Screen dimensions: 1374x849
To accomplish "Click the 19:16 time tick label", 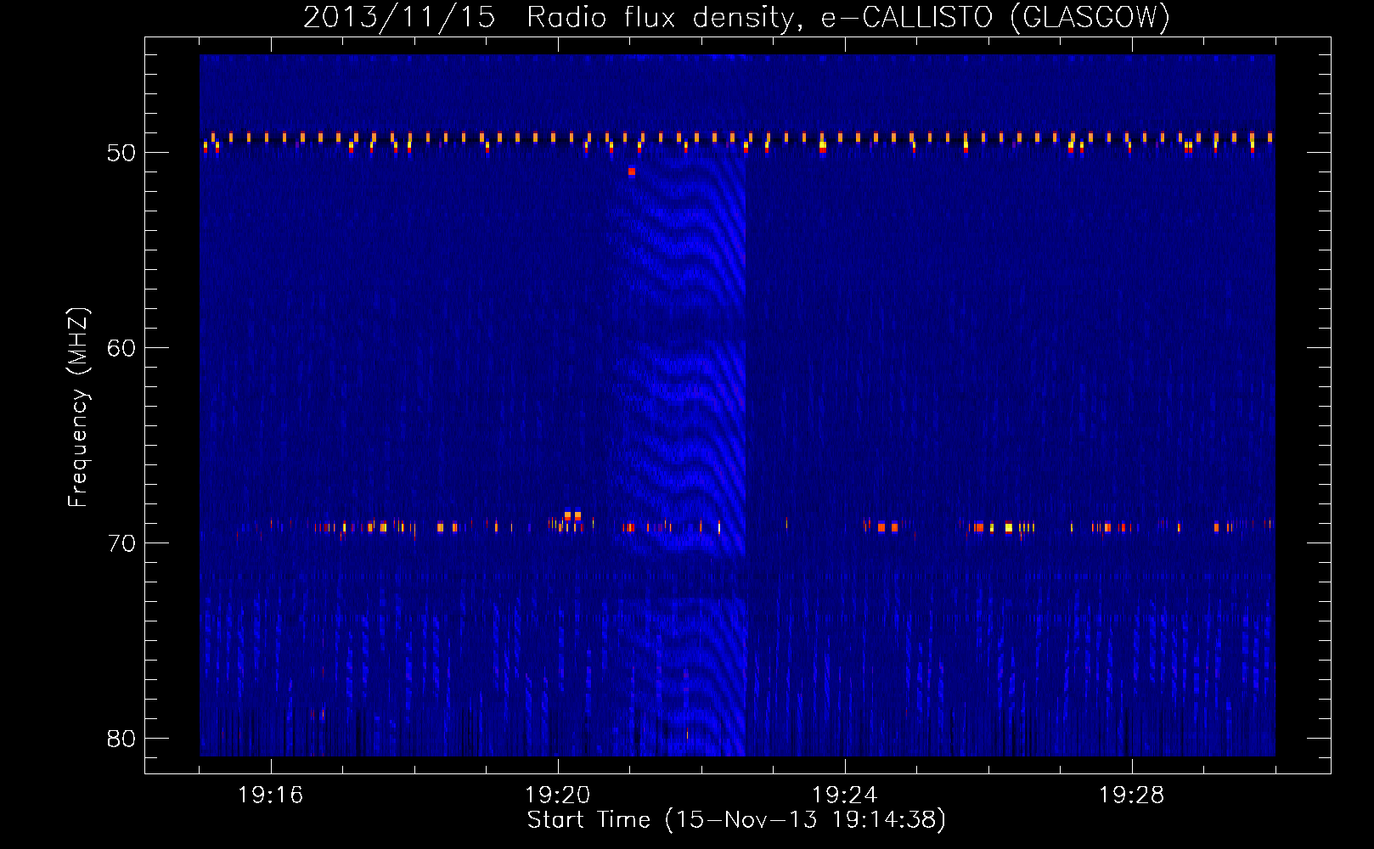I will point(271,796).
